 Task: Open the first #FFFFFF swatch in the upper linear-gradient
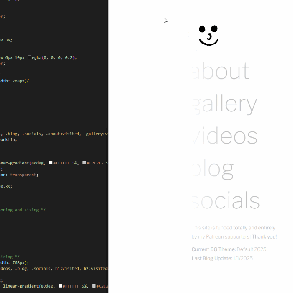[51, 163]
